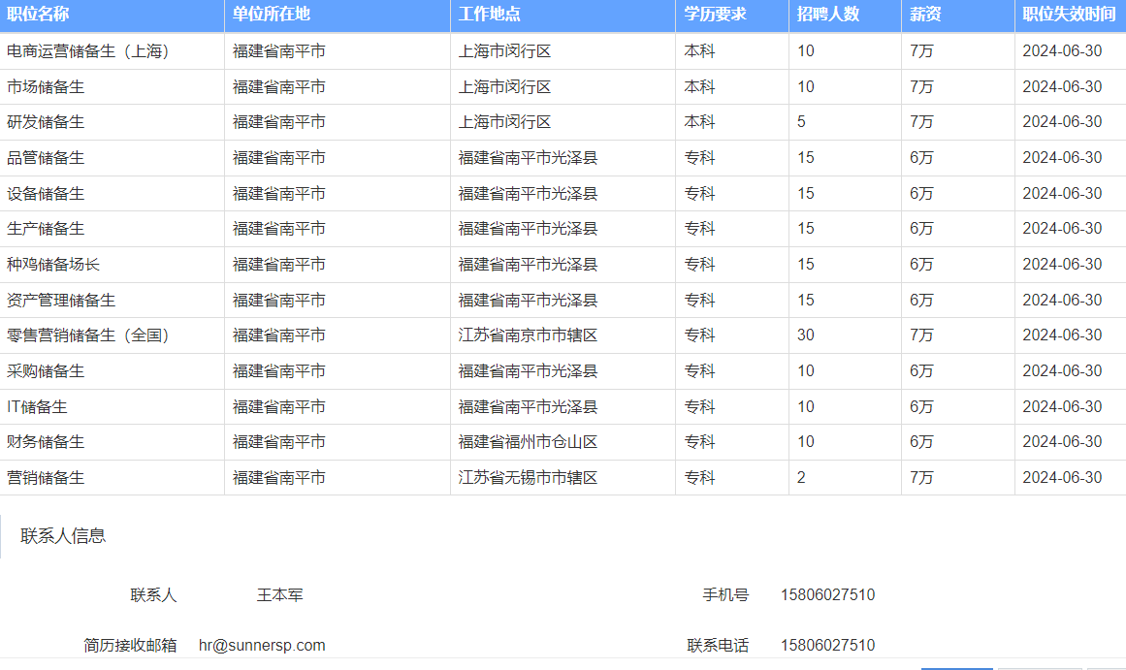
Task: Click the 薪资 column header
Action: (925, 15)
